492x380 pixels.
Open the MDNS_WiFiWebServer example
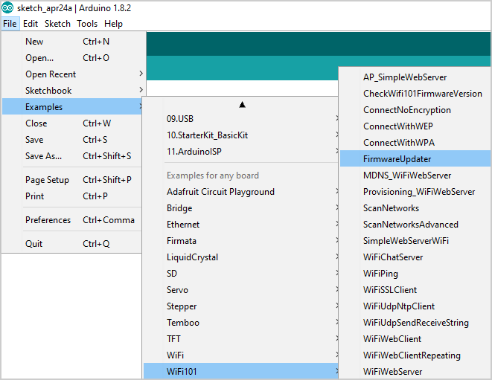click(x=415, y=175)
